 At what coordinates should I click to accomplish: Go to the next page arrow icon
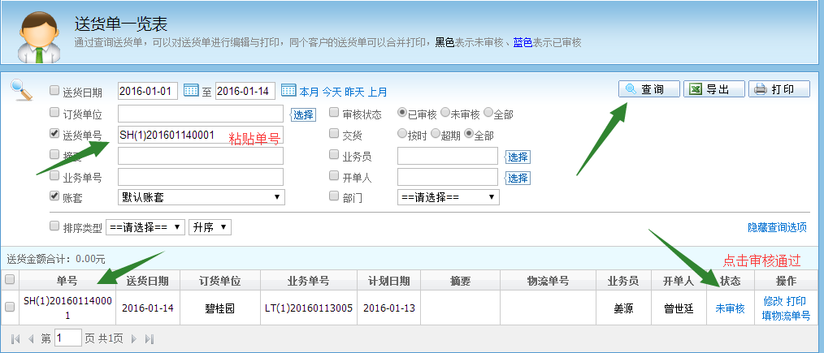tap(132, 338)
